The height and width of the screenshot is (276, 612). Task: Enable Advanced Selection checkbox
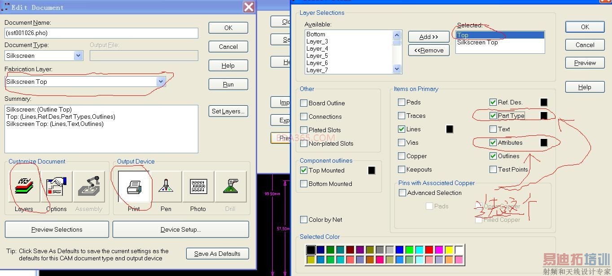tap(402, 193)
